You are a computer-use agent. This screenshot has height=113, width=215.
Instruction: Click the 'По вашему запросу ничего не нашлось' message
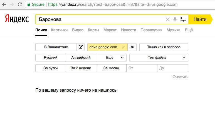click(76, 90)
